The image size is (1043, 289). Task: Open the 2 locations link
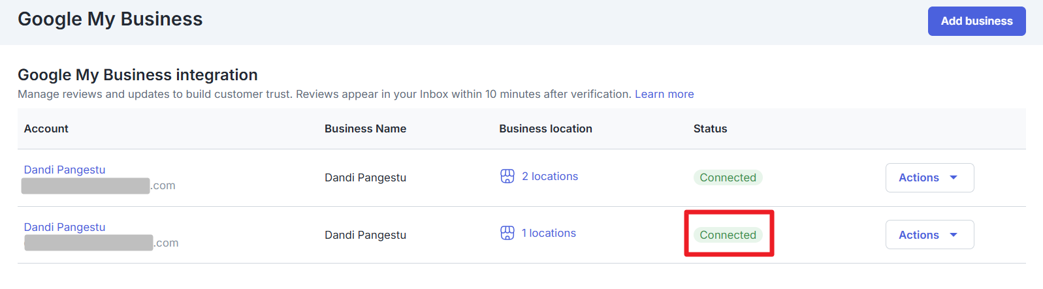click(549, 176)
